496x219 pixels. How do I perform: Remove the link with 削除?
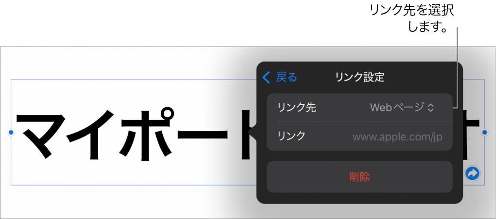pyautogui.click(x=359, y=177)
